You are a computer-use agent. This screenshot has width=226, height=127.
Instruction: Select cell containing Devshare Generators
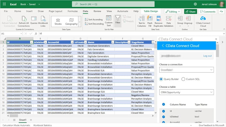(101, 46)
